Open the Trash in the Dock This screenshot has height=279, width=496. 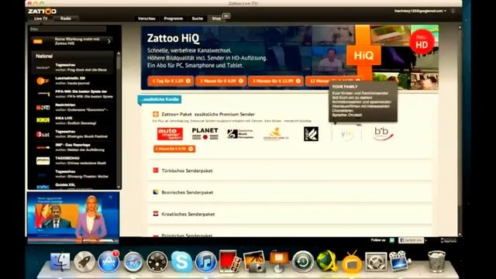pyautogui.click(x=436, y=261)
